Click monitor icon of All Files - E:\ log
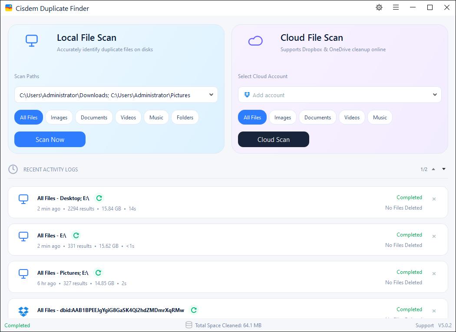The height and width of the screenshot is (332, 456). (23, 237)
